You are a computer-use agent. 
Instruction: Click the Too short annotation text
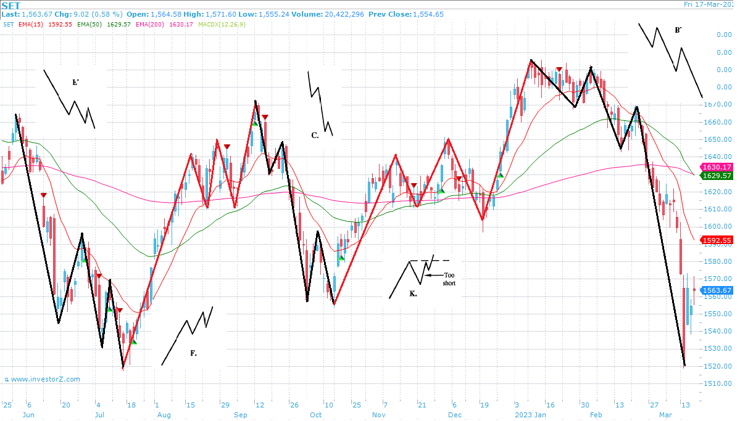pyautogui.click(x=449, y=279)
